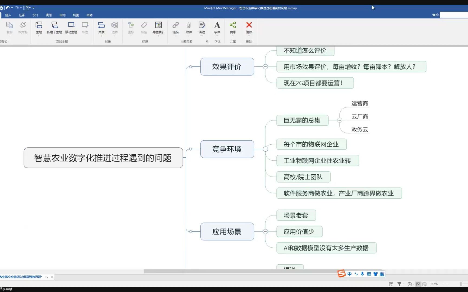Undo the last action in title bar
Viewport: 468px width, 292px height.
[8, 8]
